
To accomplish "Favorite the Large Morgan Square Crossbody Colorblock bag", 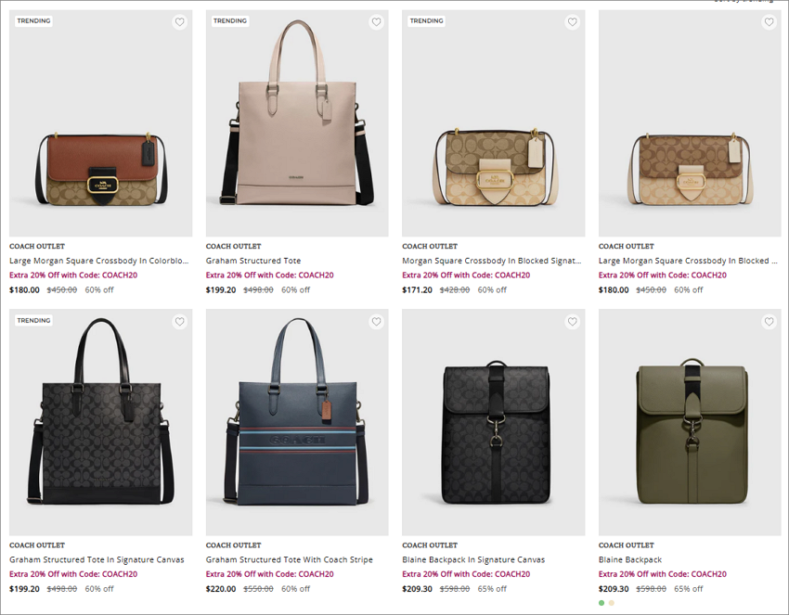I will click(x=180, y=22).
